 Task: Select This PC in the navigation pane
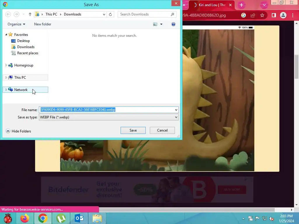coord(20,78)
